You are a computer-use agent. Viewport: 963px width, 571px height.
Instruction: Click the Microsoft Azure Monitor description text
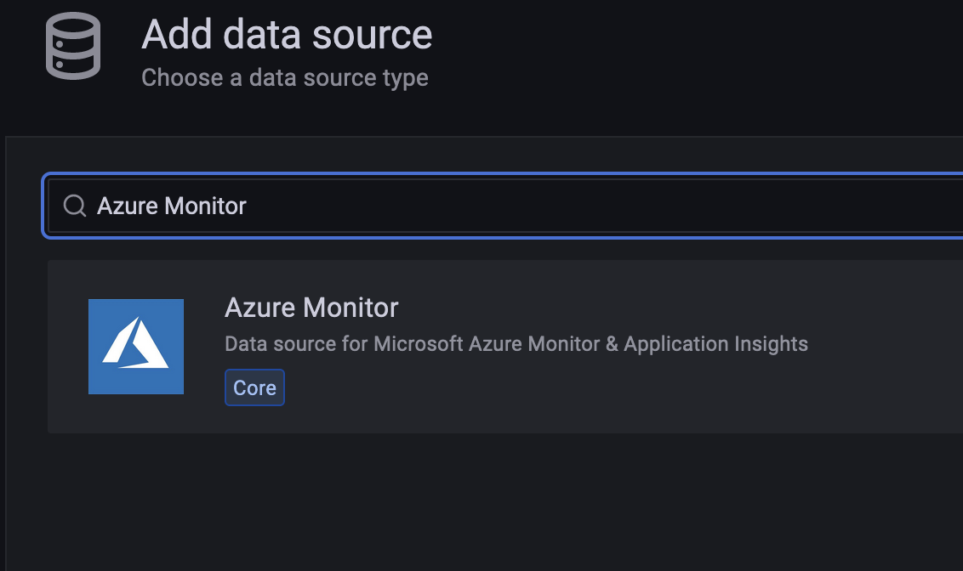[516, 343]
